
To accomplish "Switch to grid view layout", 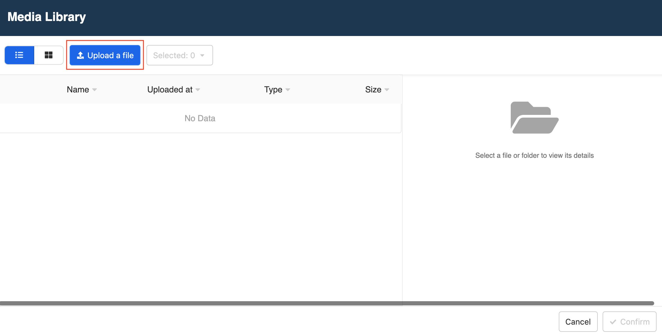I will [48, 55].
